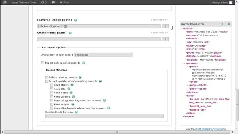Tick Keep categories, tags and taxonomies
This screenshot has width=239, height=134.
[x=52, y=100]
